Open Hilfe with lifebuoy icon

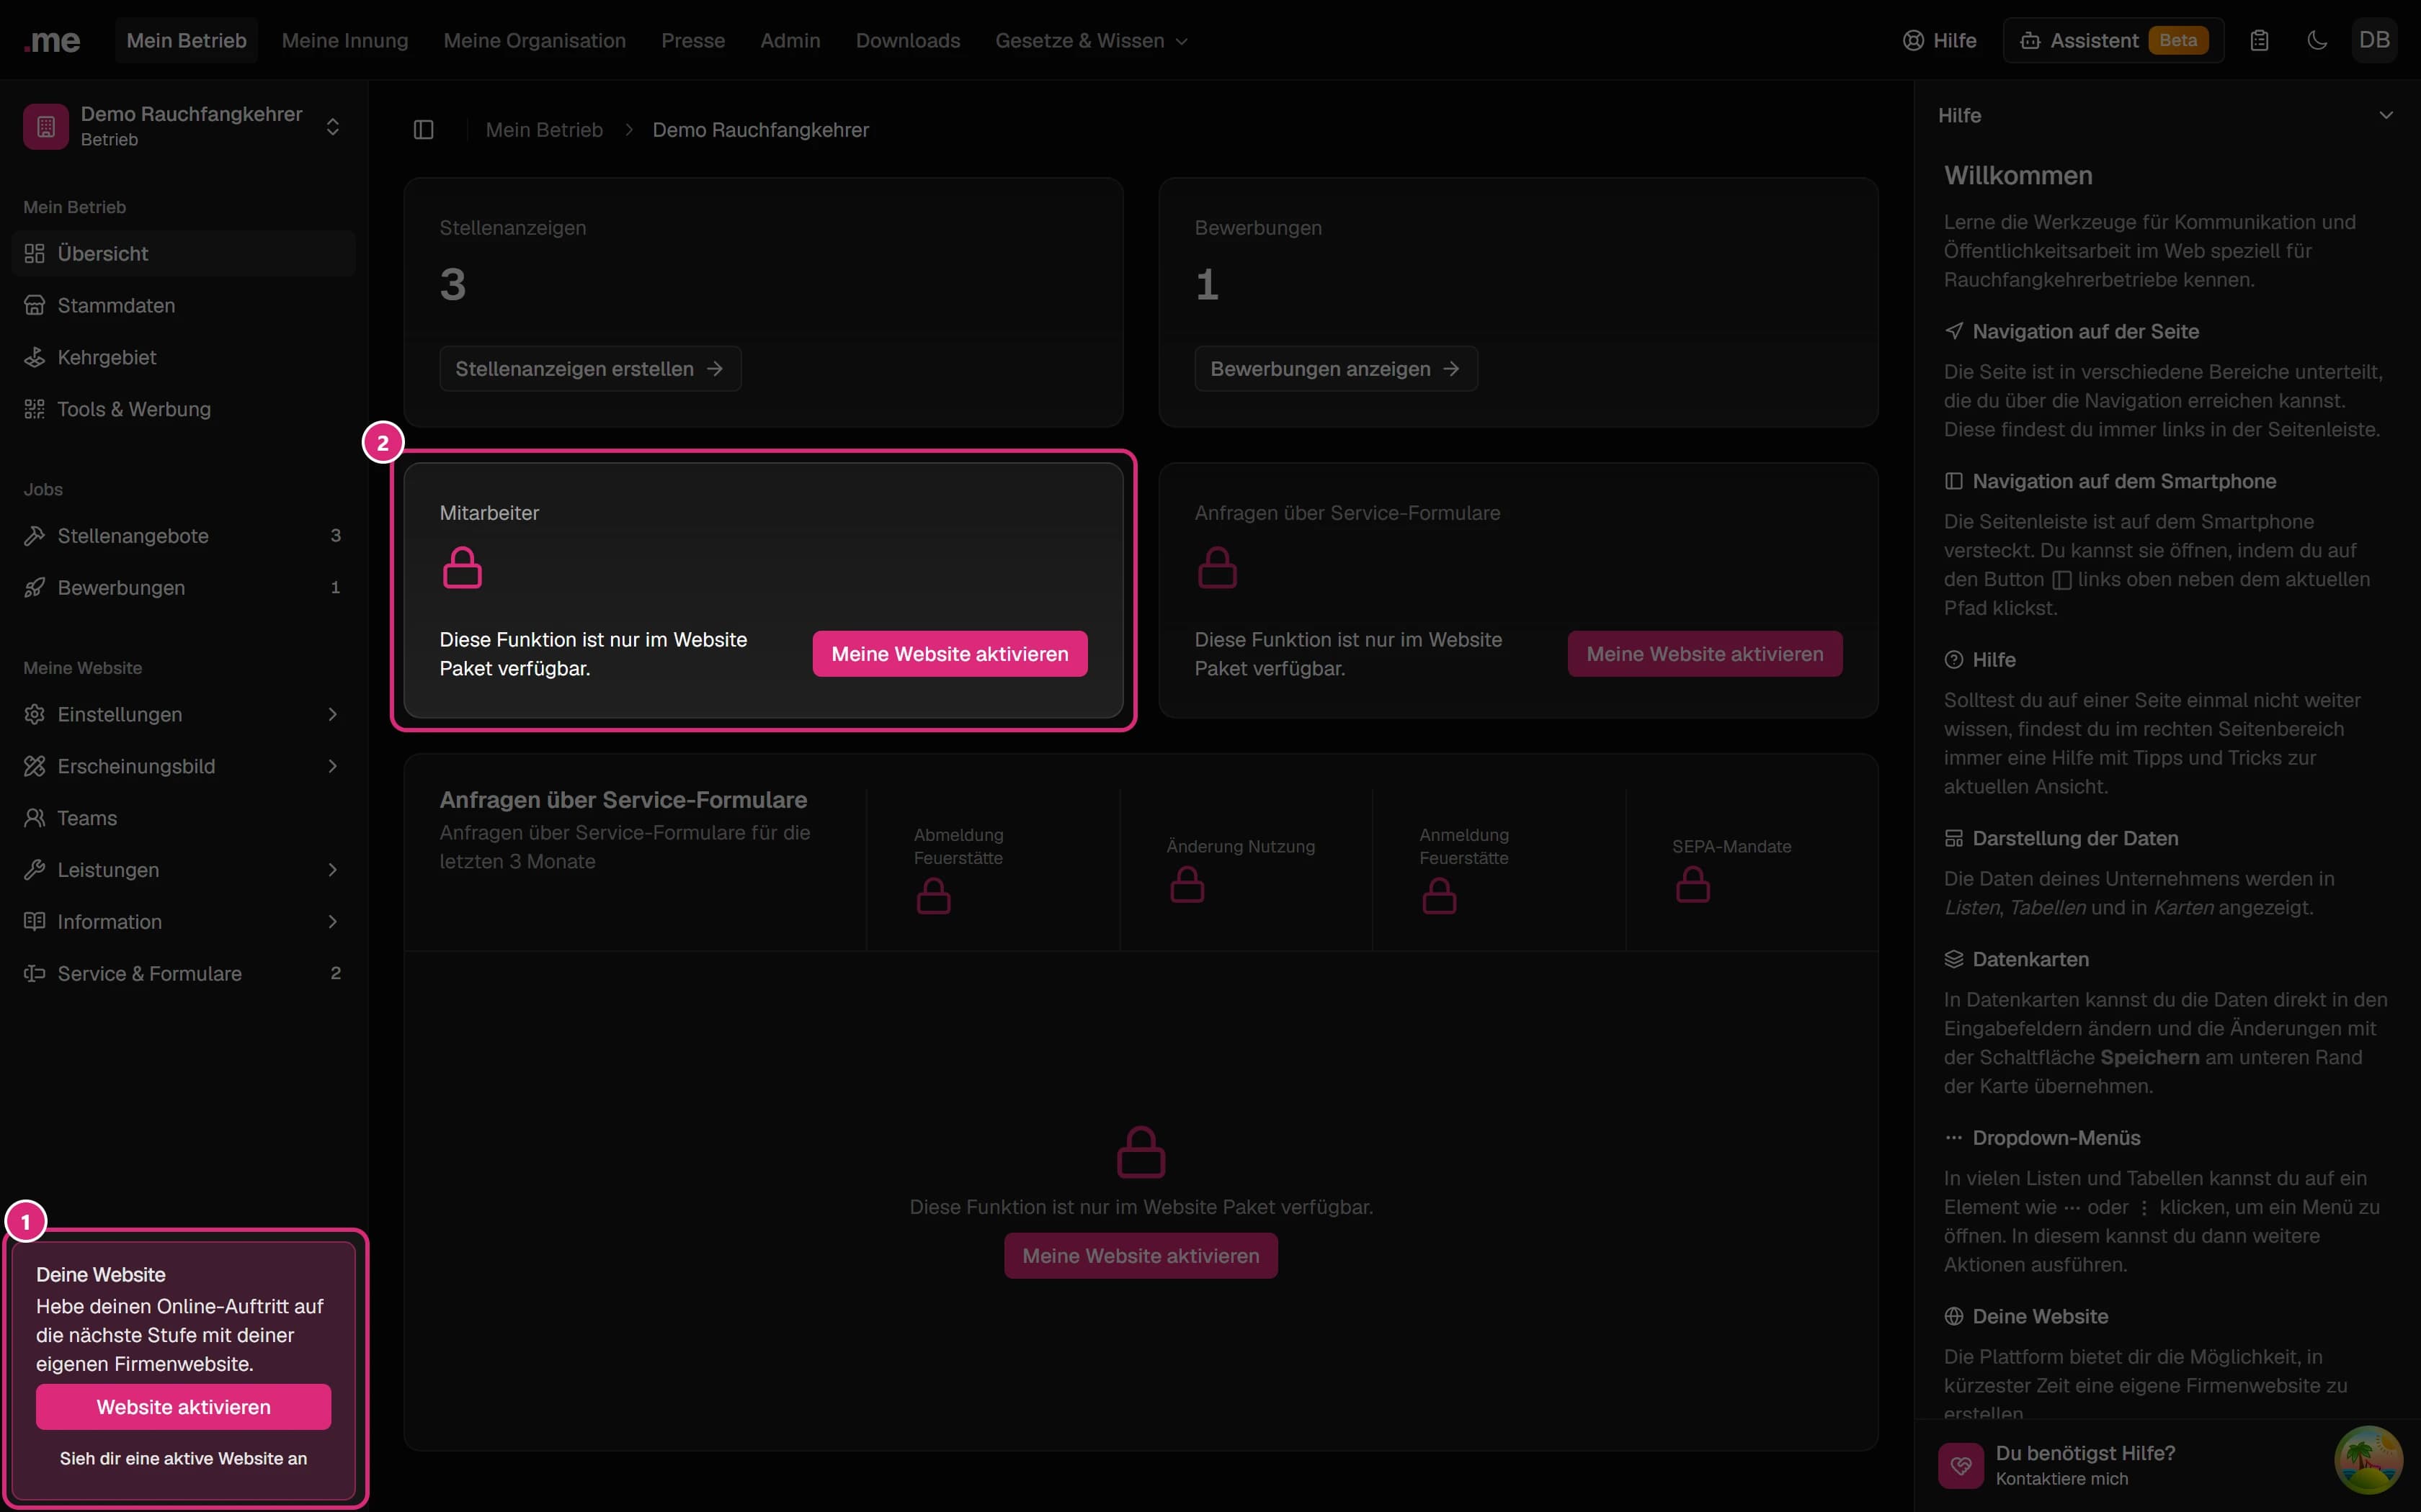pyautogui.click(x=1939, y=41)
